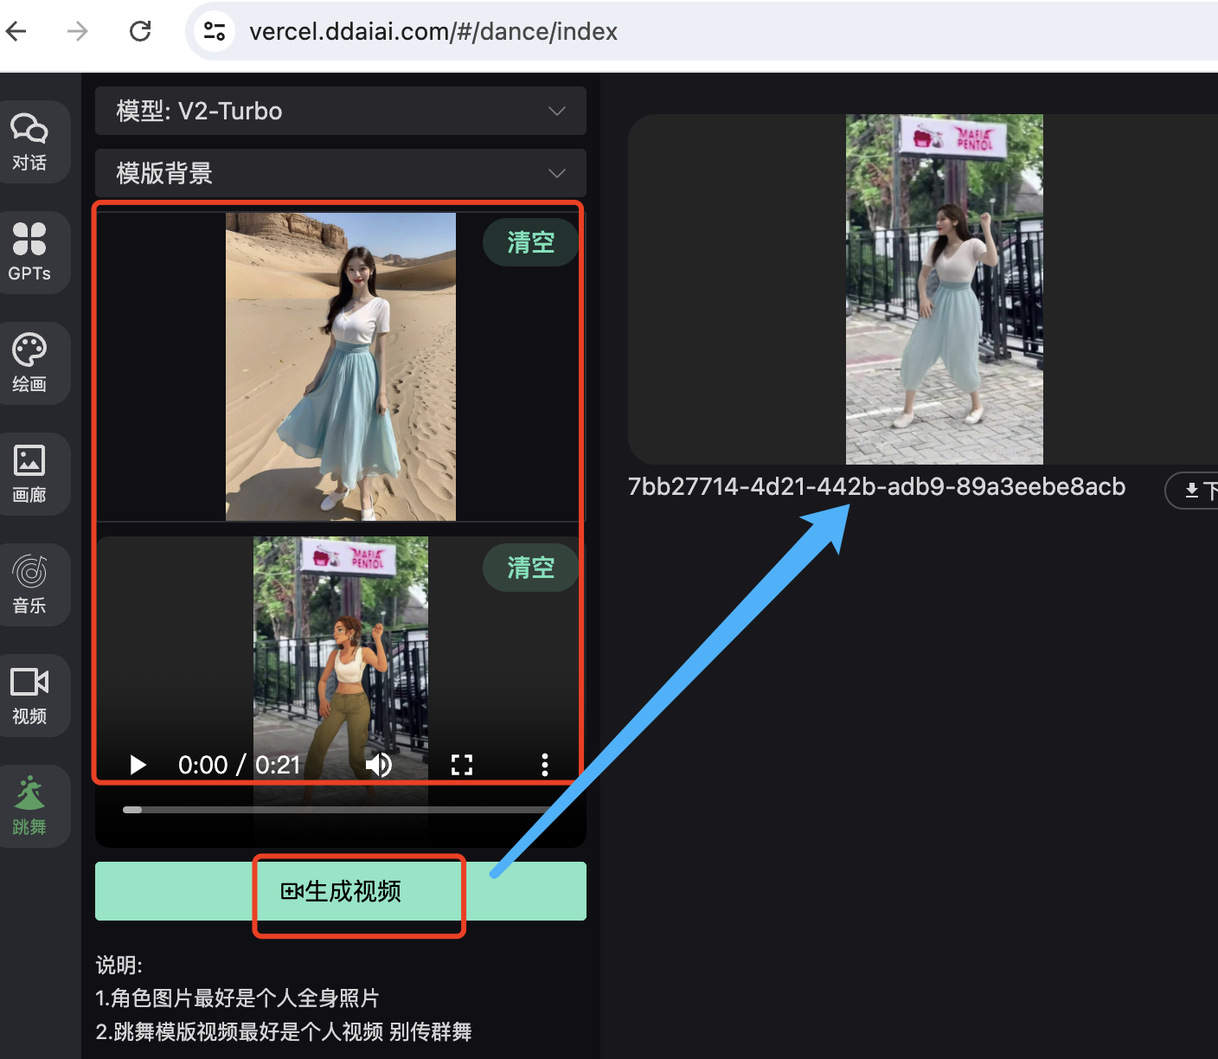Go to the 音乐 music section
The image size is (1218, 1059).
[29, 584]
